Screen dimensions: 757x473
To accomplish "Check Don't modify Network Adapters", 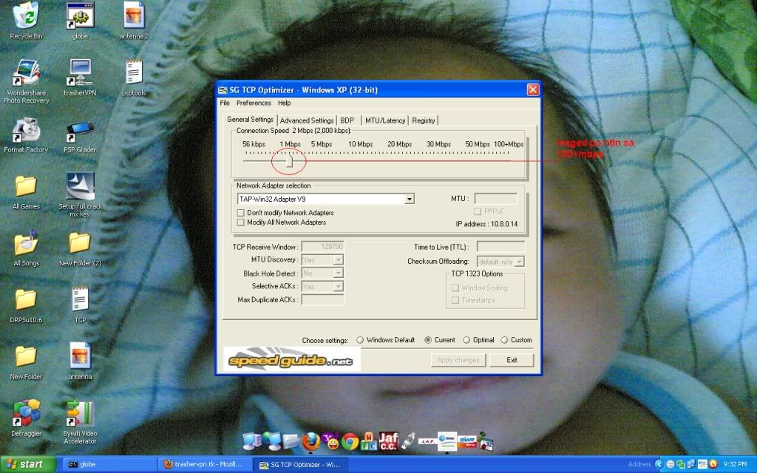I will click(241, 213).
